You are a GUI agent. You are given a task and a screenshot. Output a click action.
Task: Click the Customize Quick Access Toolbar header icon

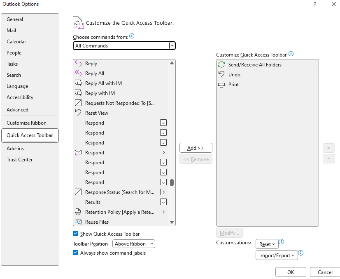[78, 23]
